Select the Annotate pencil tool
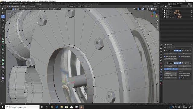This screenshot has width=193, height=109. point(3,35)
